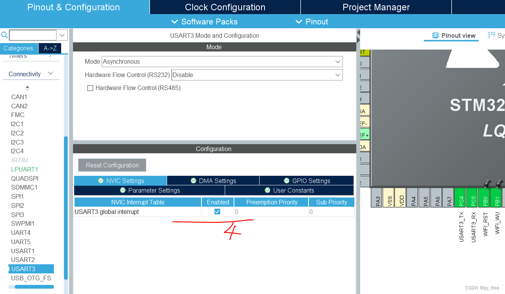
Task: Open the search box dropdown arrow
Action: pos(62,35)
